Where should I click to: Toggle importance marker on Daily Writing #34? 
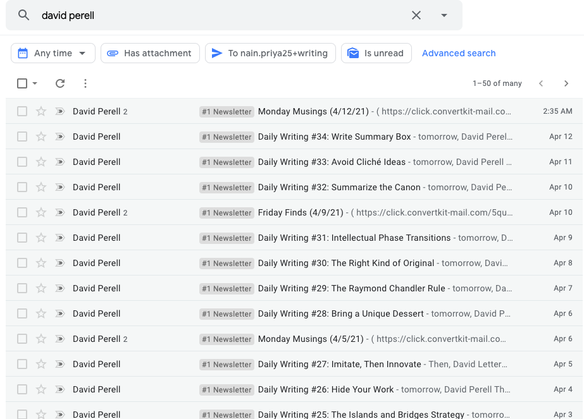pos(59,137)
